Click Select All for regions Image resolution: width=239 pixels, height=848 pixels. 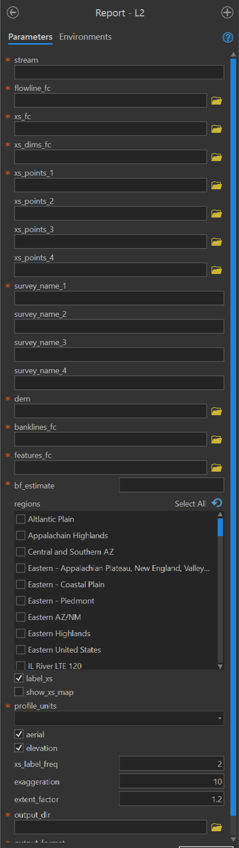190,503
